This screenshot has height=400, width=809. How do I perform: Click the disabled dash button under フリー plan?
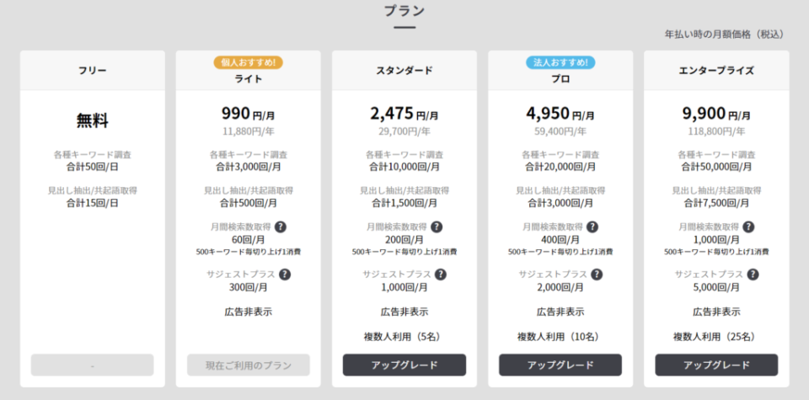tap(93, 365)
